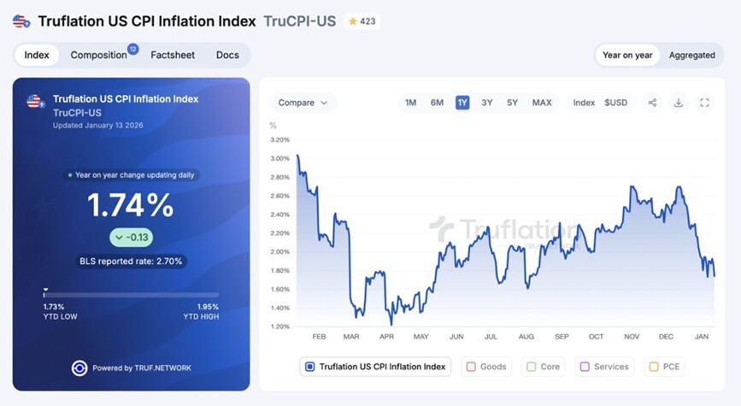741x406 pixels.
Task: Switch to the Factsheet tab
Action: click(173, 55)
